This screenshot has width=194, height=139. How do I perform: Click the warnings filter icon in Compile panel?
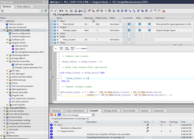[x=55, y=115]
